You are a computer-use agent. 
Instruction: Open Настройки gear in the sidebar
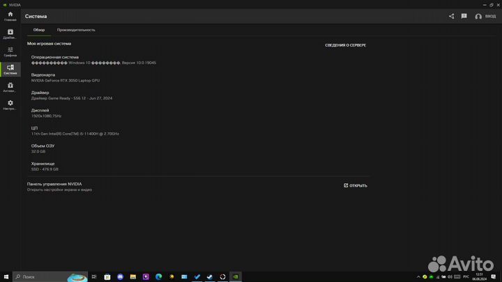tap(10, 105)
